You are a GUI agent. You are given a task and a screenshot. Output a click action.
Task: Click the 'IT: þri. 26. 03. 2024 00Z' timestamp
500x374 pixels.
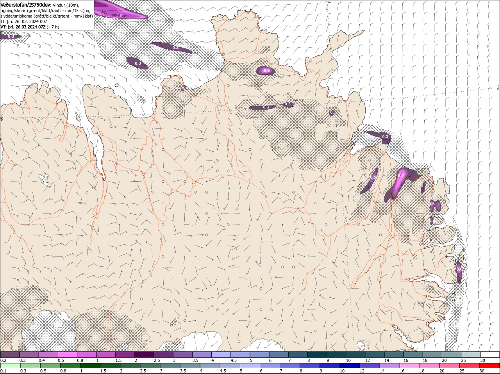point(24,21)
